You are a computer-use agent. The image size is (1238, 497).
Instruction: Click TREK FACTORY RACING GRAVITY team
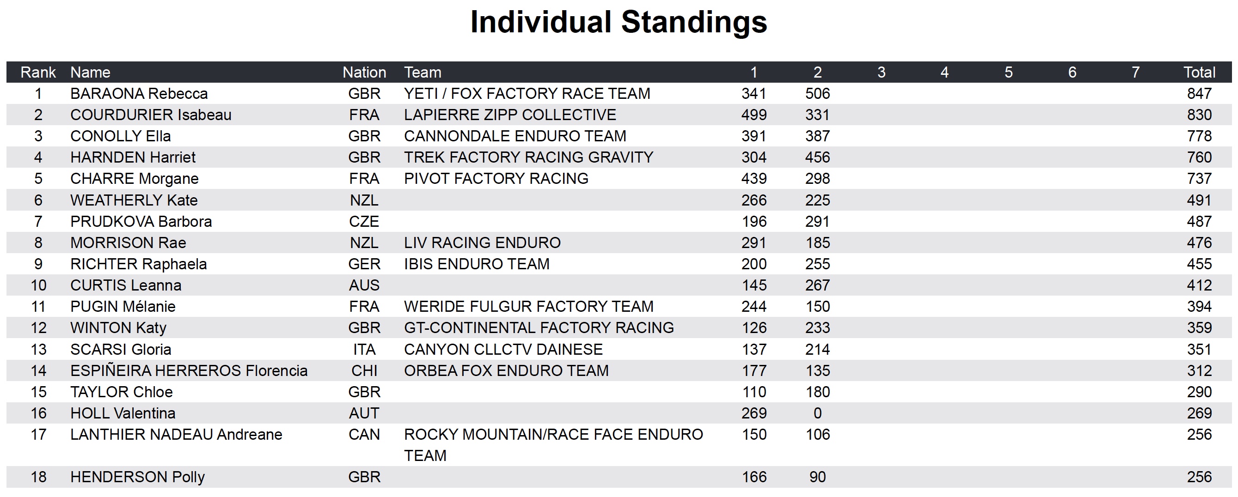pos(528,157)
